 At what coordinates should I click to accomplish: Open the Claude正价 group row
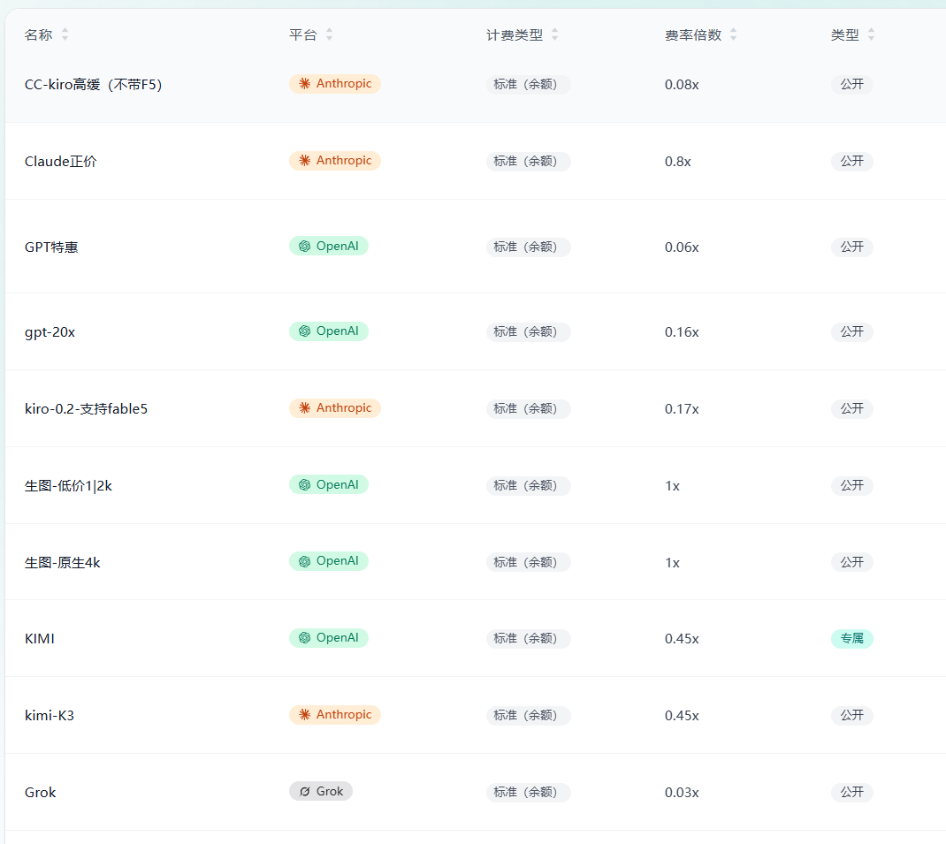point(476,161)
